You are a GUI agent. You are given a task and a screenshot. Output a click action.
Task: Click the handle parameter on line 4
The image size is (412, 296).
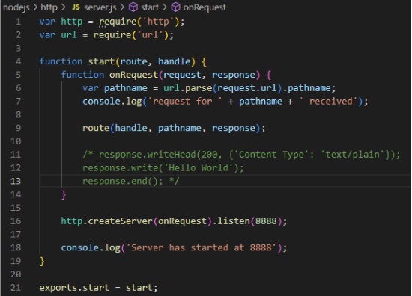click(175, 61)
